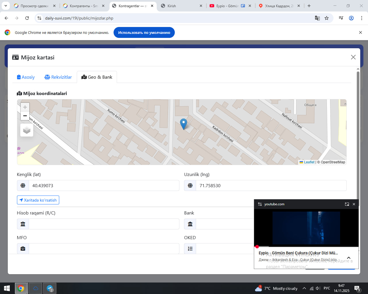Switch to the Rekvizitlar tab

tap(58, 77)
